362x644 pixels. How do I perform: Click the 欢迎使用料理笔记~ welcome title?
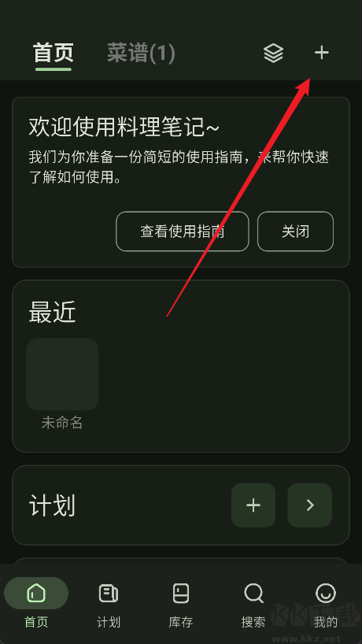click(x=124, y=127)
